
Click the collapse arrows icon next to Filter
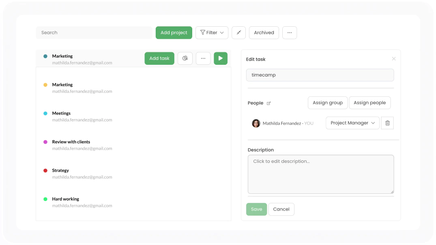[238, 32]
